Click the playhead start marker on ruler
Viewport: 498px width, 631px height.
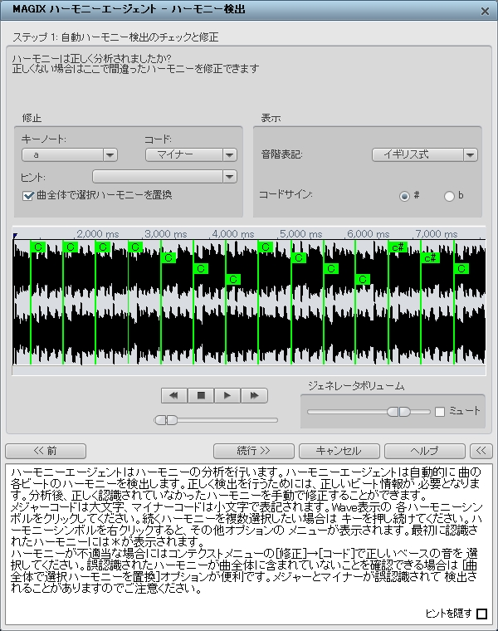(15, 236)
